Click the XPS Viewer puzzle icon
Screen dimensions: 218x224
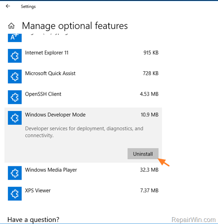pyautogui.click(x=15, y=194)
